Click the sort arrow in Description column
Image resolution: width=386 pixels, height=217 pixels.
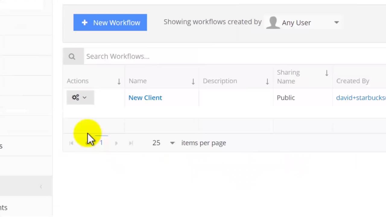point(267,81)
